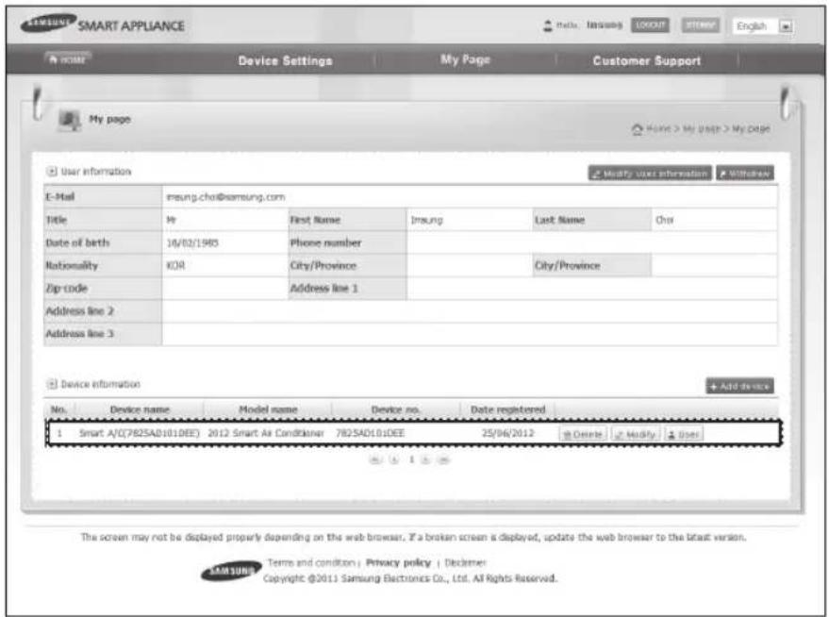Click the Device name column header
This screenshot has width=829, height=617.
[x=140, y=409]
